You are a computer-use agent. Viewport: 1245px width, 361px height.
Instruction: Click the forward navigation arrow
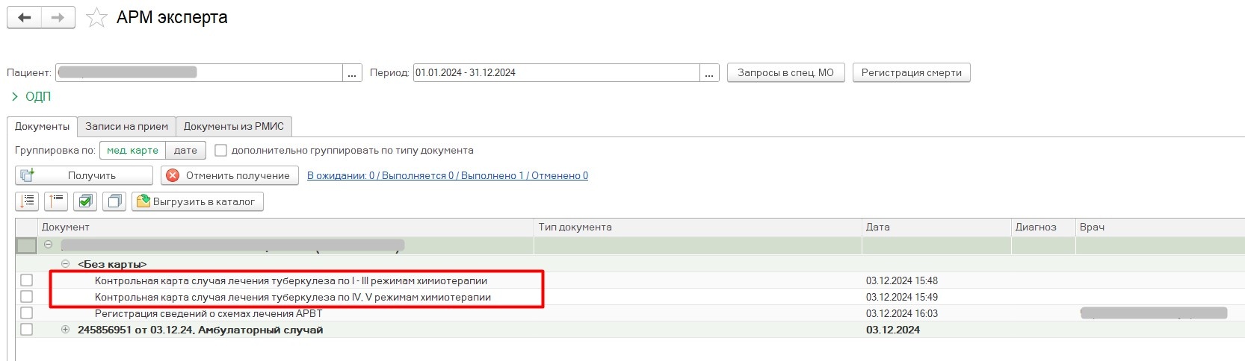coord(58,18)
